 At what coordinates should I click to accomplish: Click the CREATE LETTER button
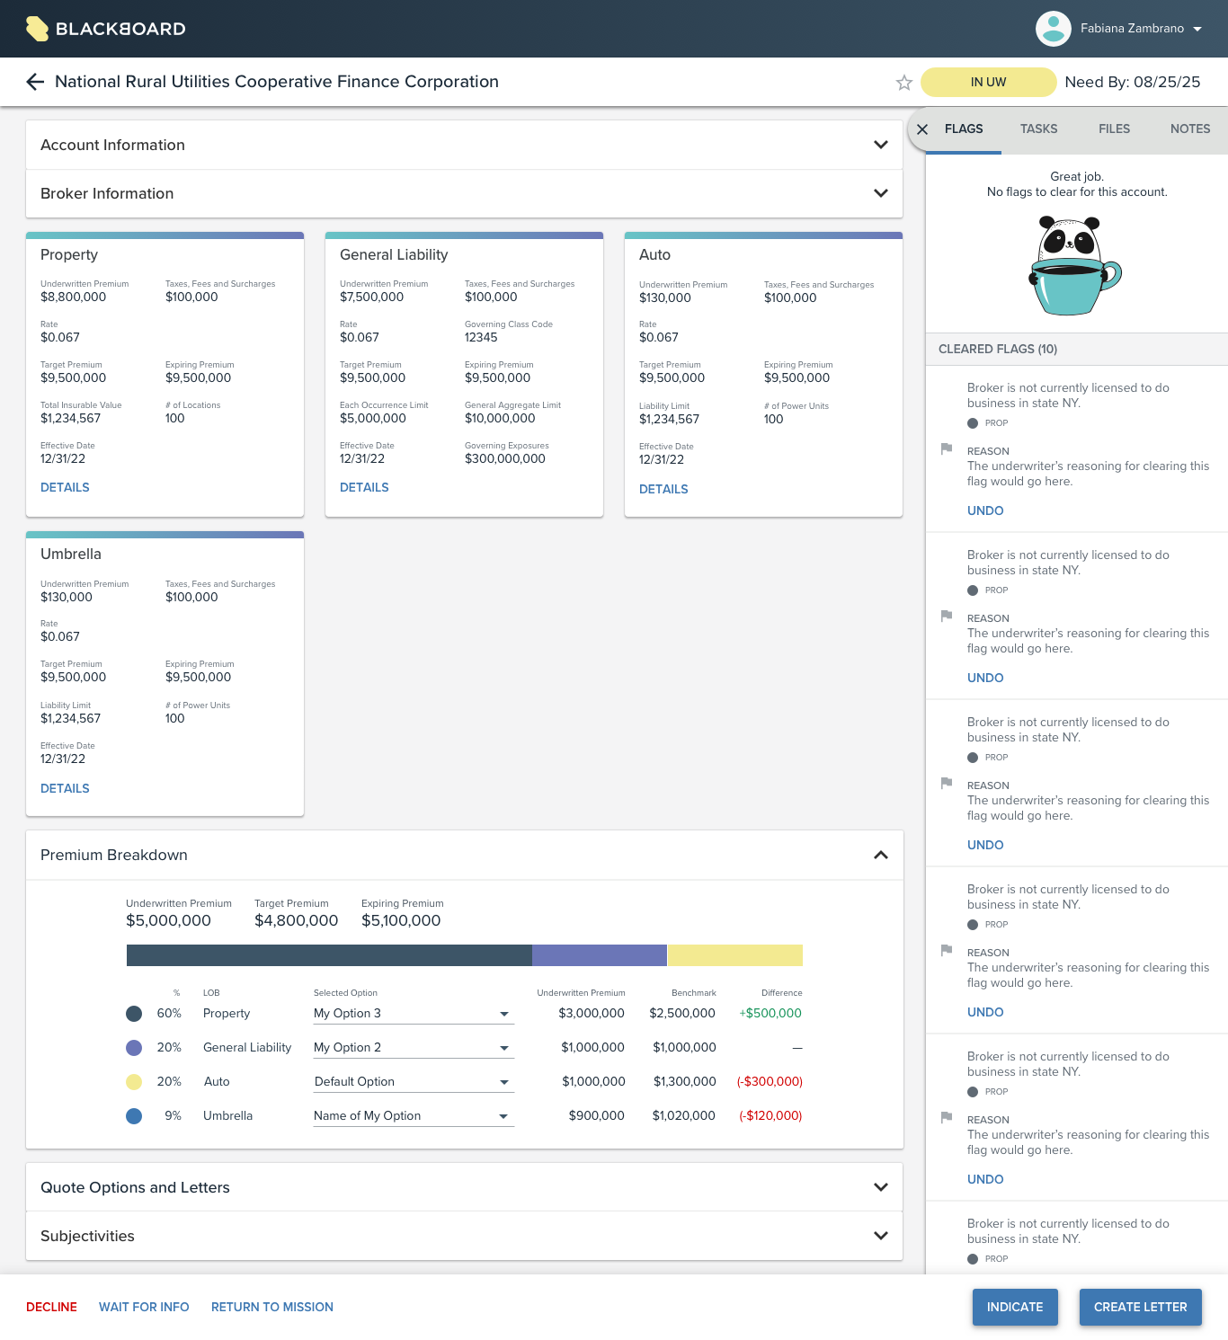coord(1140,1307)
